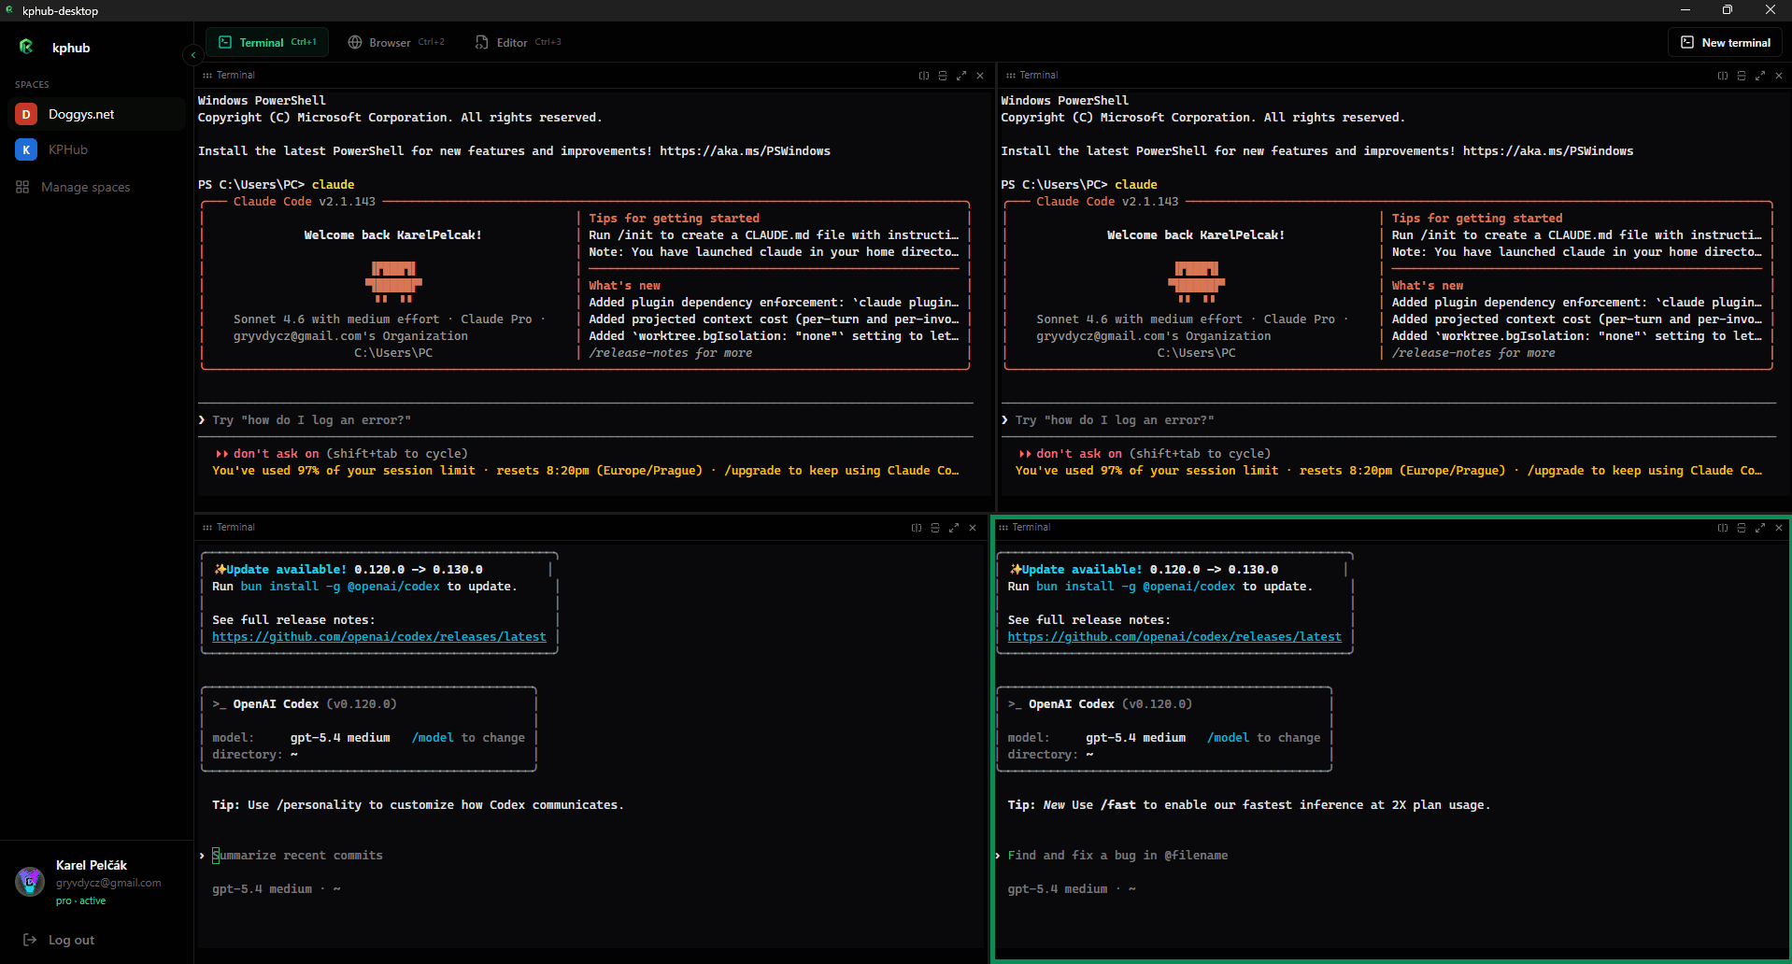This screenshot has height=964, width=1792.
Task: Click 'gpt-5.4 medium · ~' status in bottom-left pane
Action: (x=277, y=889)
